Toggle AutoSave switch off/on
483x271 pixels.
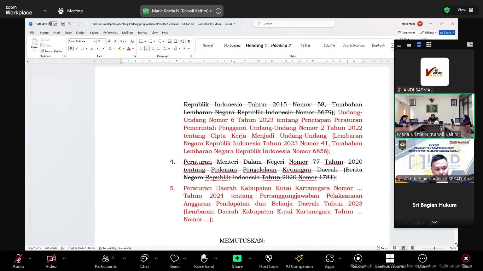coord(53,24)
